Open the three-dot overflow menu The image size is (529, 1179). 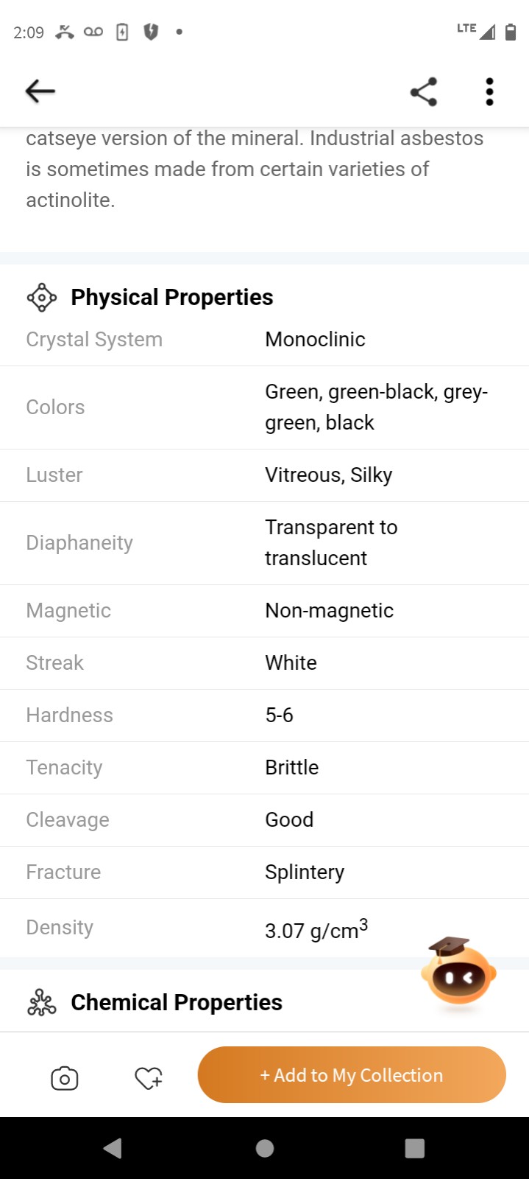pyautogui.click(x=489, y=91)
